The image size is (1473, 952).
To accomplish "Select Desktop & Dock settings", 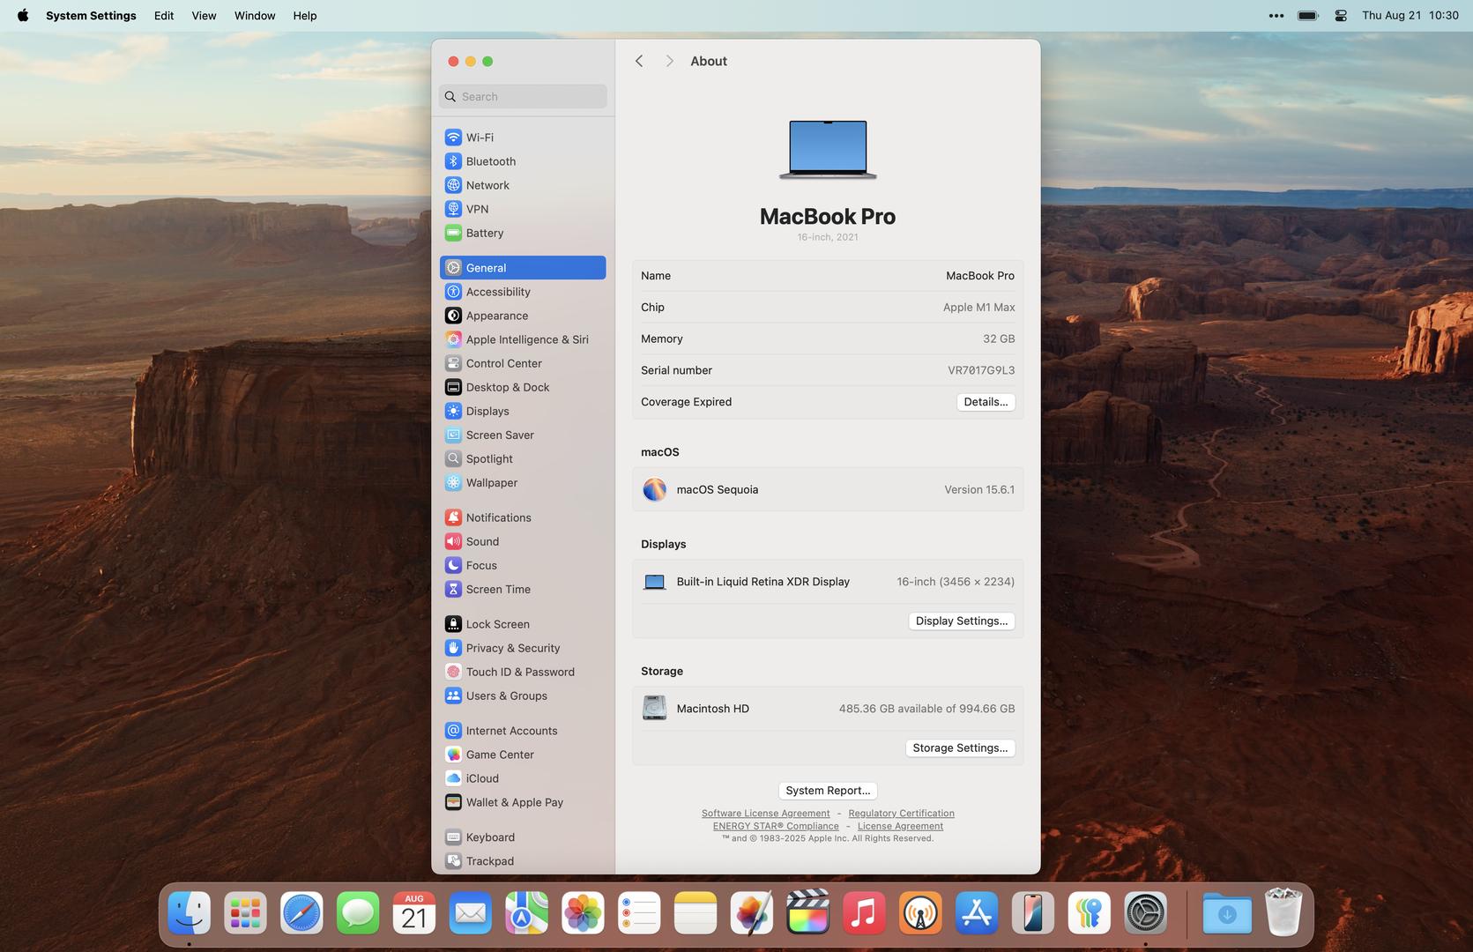I will coord(523,387).
